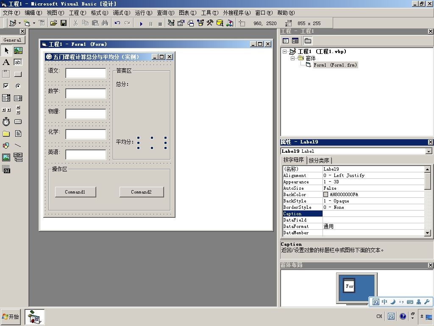
Task: Open the 调试(D) menu
Action: (x=122, y=13)
